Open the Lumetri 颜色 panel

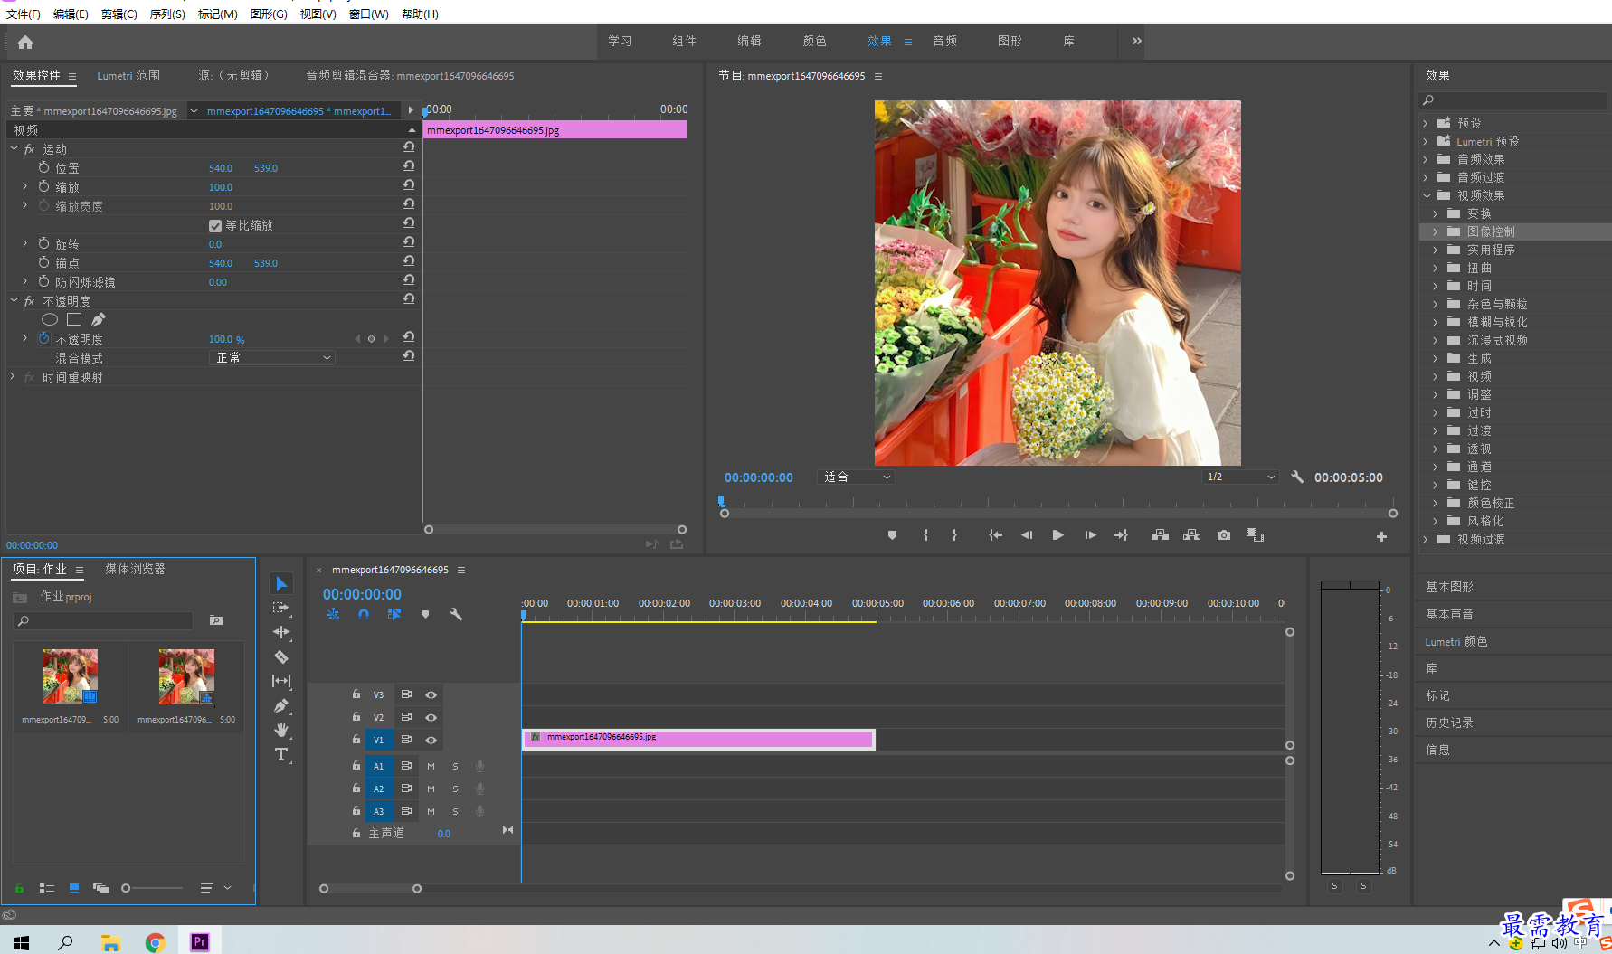tap(1456, 641)
